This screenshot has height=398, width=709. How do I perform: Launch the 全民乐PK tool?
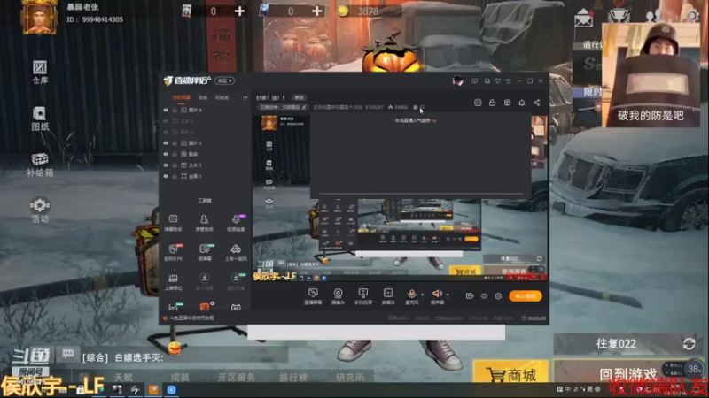tap(173, 252)
